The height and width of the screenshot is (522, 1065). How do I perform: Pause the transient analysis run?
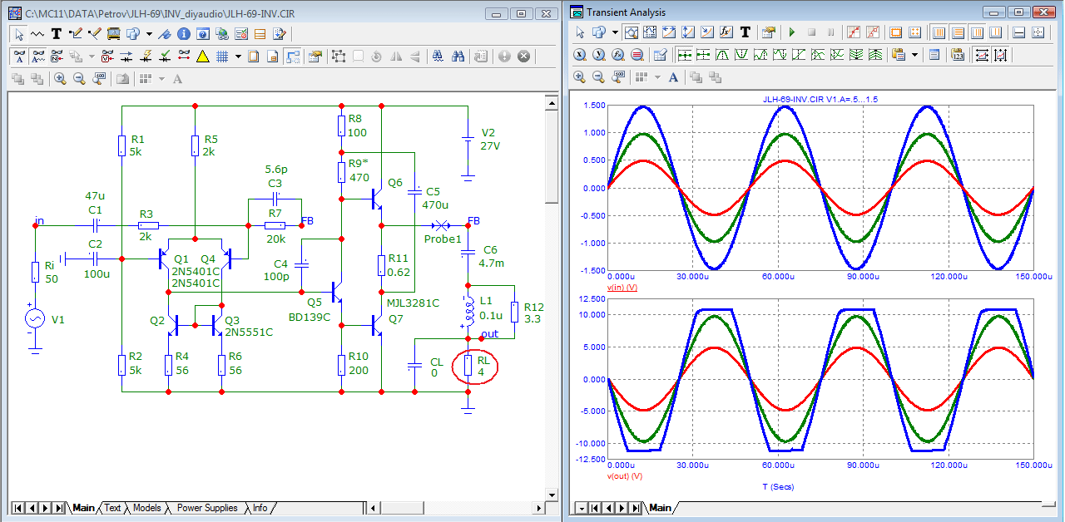click(x=830, y=32)
